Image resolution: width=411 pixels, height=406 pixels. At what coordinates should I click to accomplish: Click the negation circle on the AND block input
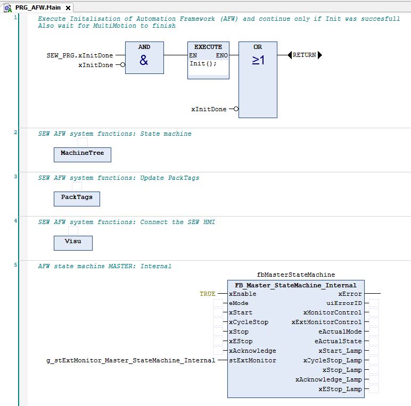tap(122, 65)
